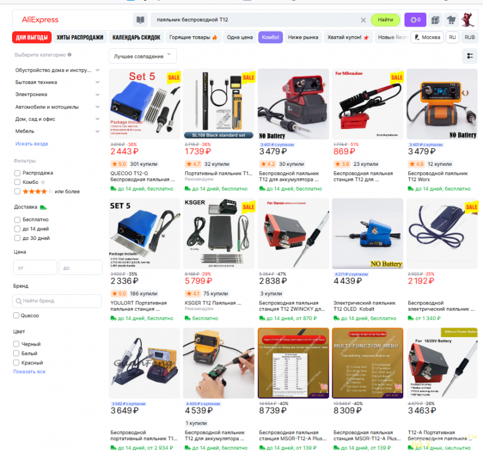
Task: Click the AliExpress logo
Action: (40, 20)
